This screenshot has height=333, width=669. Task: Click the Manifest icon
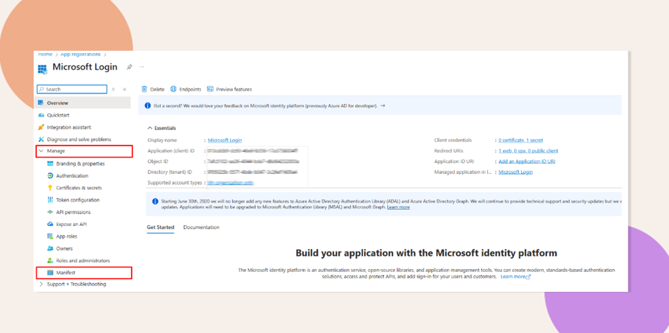[50, 273]
